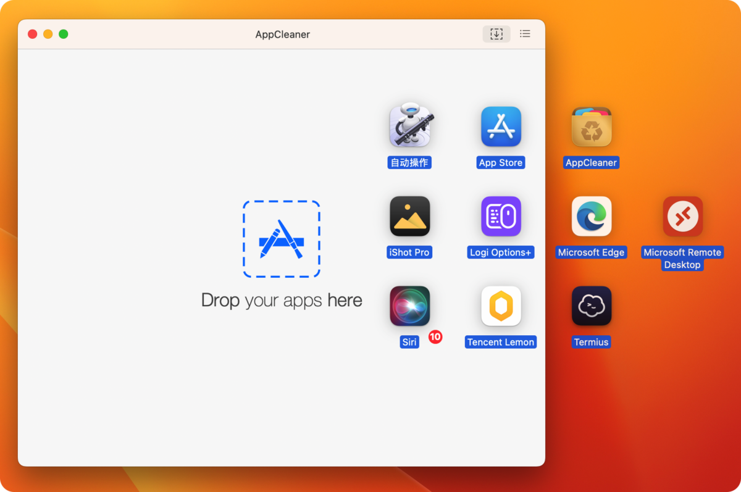Click the Microsoft Edge text label
This screenshot has height=492, width=741.
coord(592,252)
